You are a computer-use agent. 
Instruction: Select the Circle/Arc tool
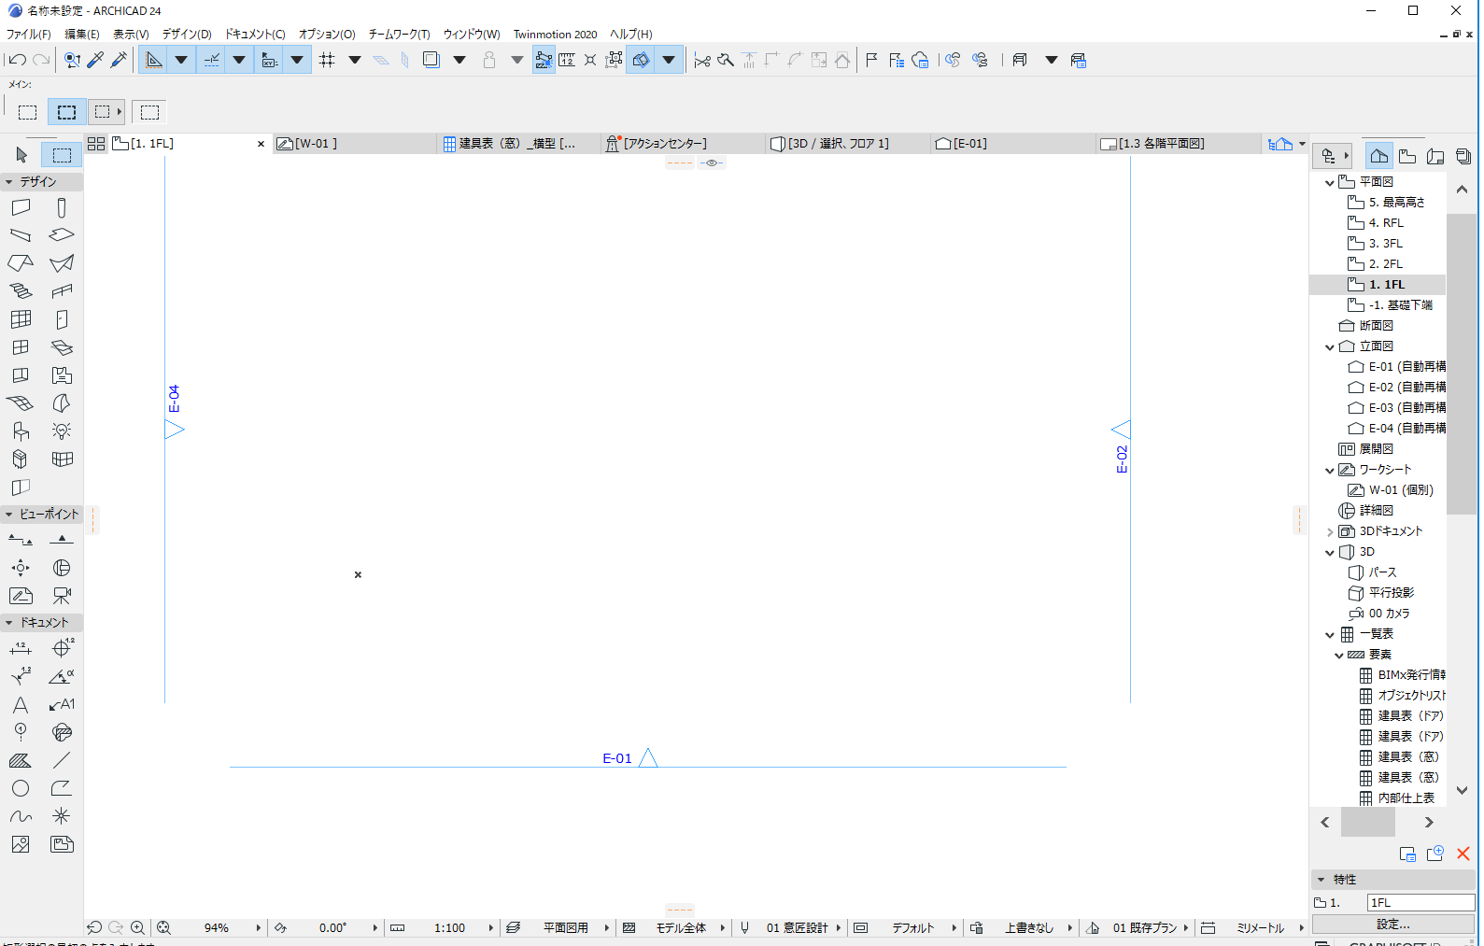(x=21, y=789)
